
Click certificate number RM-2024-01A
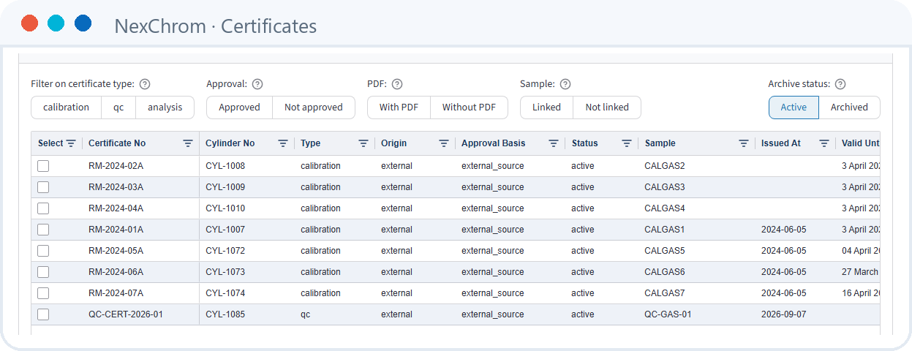(x=116, y=230)
